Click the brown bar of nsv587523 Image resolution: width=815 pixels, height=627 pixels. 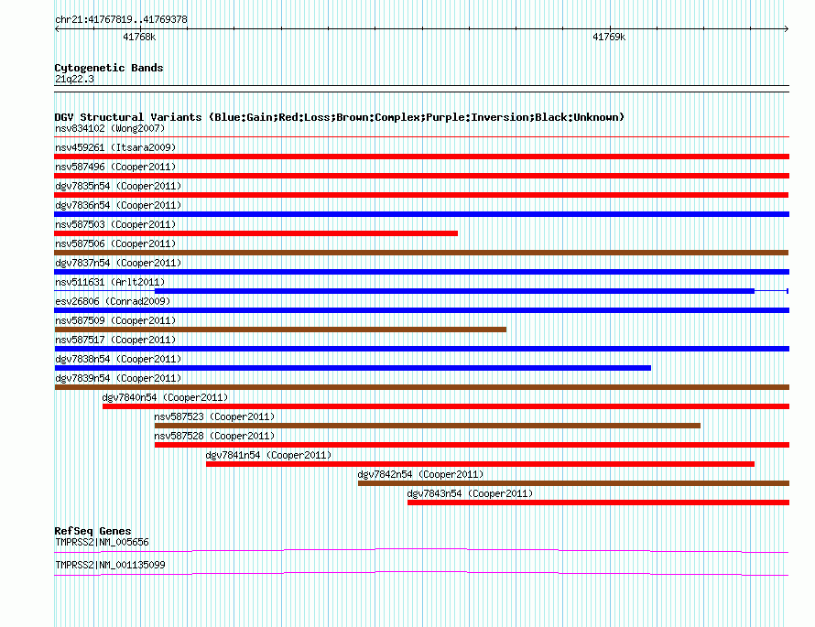pos(428,426)
